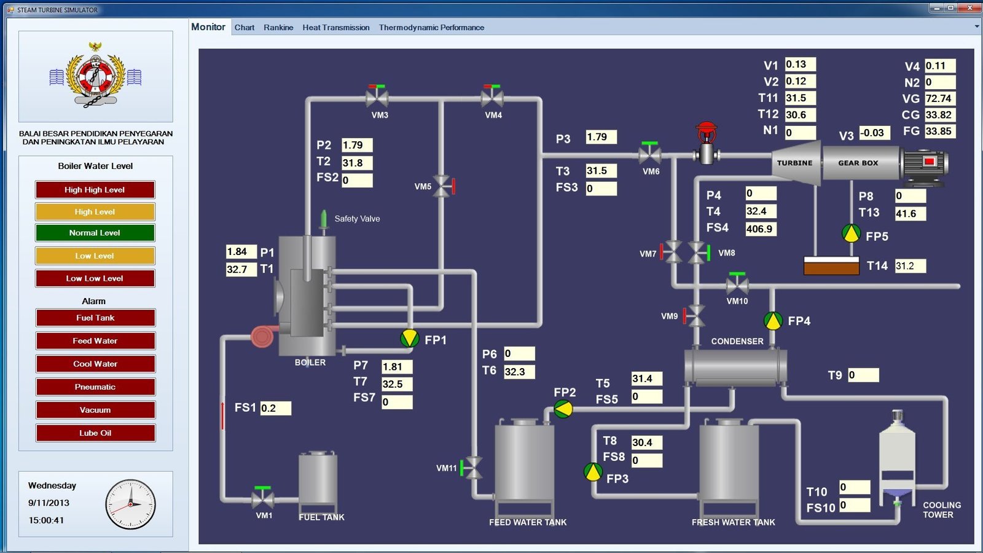Open the Thermodynamic Performance tab

click(x=431, y=28)
